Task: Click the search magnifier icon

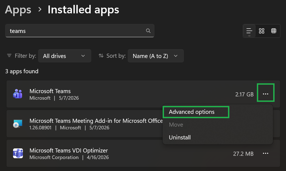Action: [148, 31]
